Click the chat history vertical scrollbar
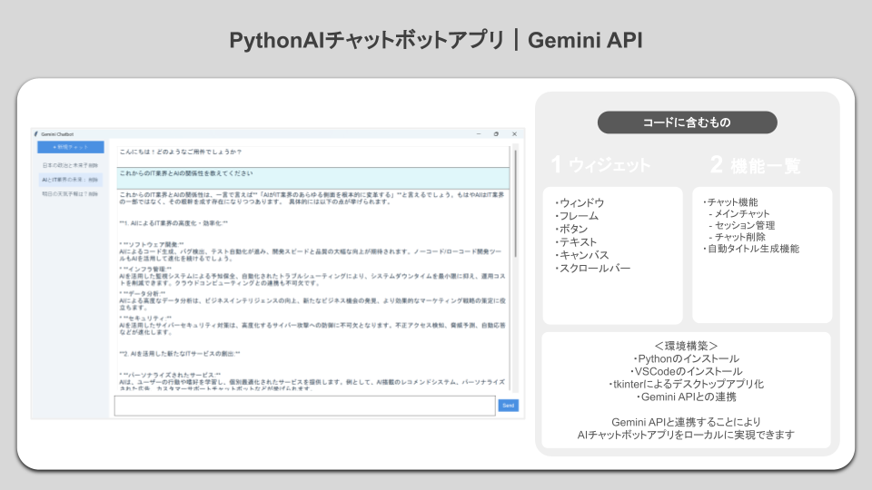 click(x=516, y=202)
